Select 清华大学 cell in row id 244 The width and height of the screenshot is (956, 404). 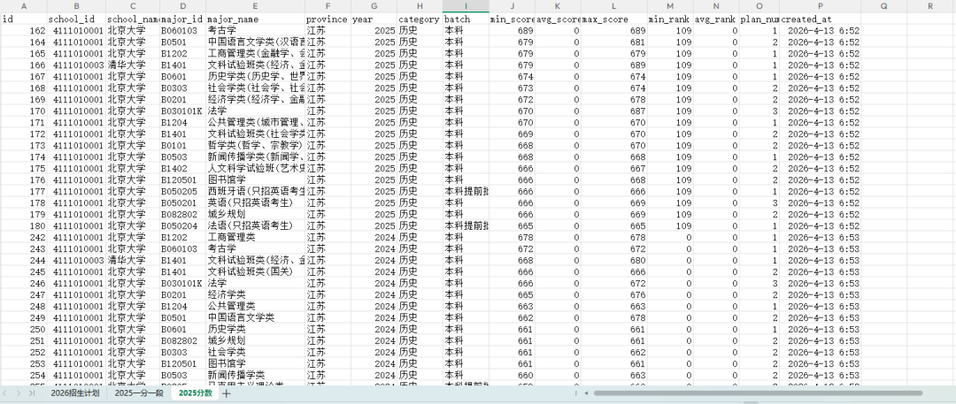point(133,260)
